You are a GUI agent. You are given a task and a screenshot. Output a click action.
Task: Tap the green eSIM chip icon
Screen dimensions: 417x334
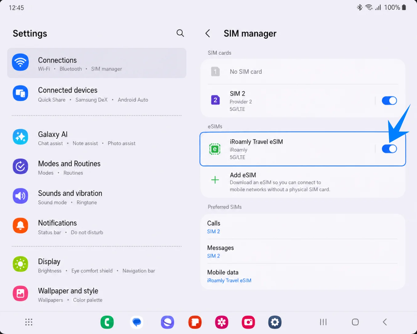pos(215,149)
